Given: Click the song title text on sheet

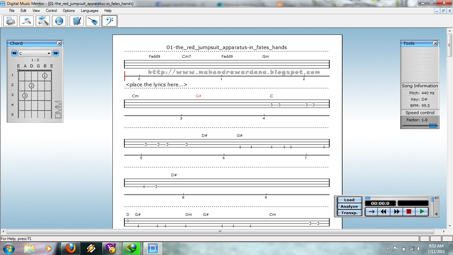Looking at the screenshot, I should coord(227,47).
